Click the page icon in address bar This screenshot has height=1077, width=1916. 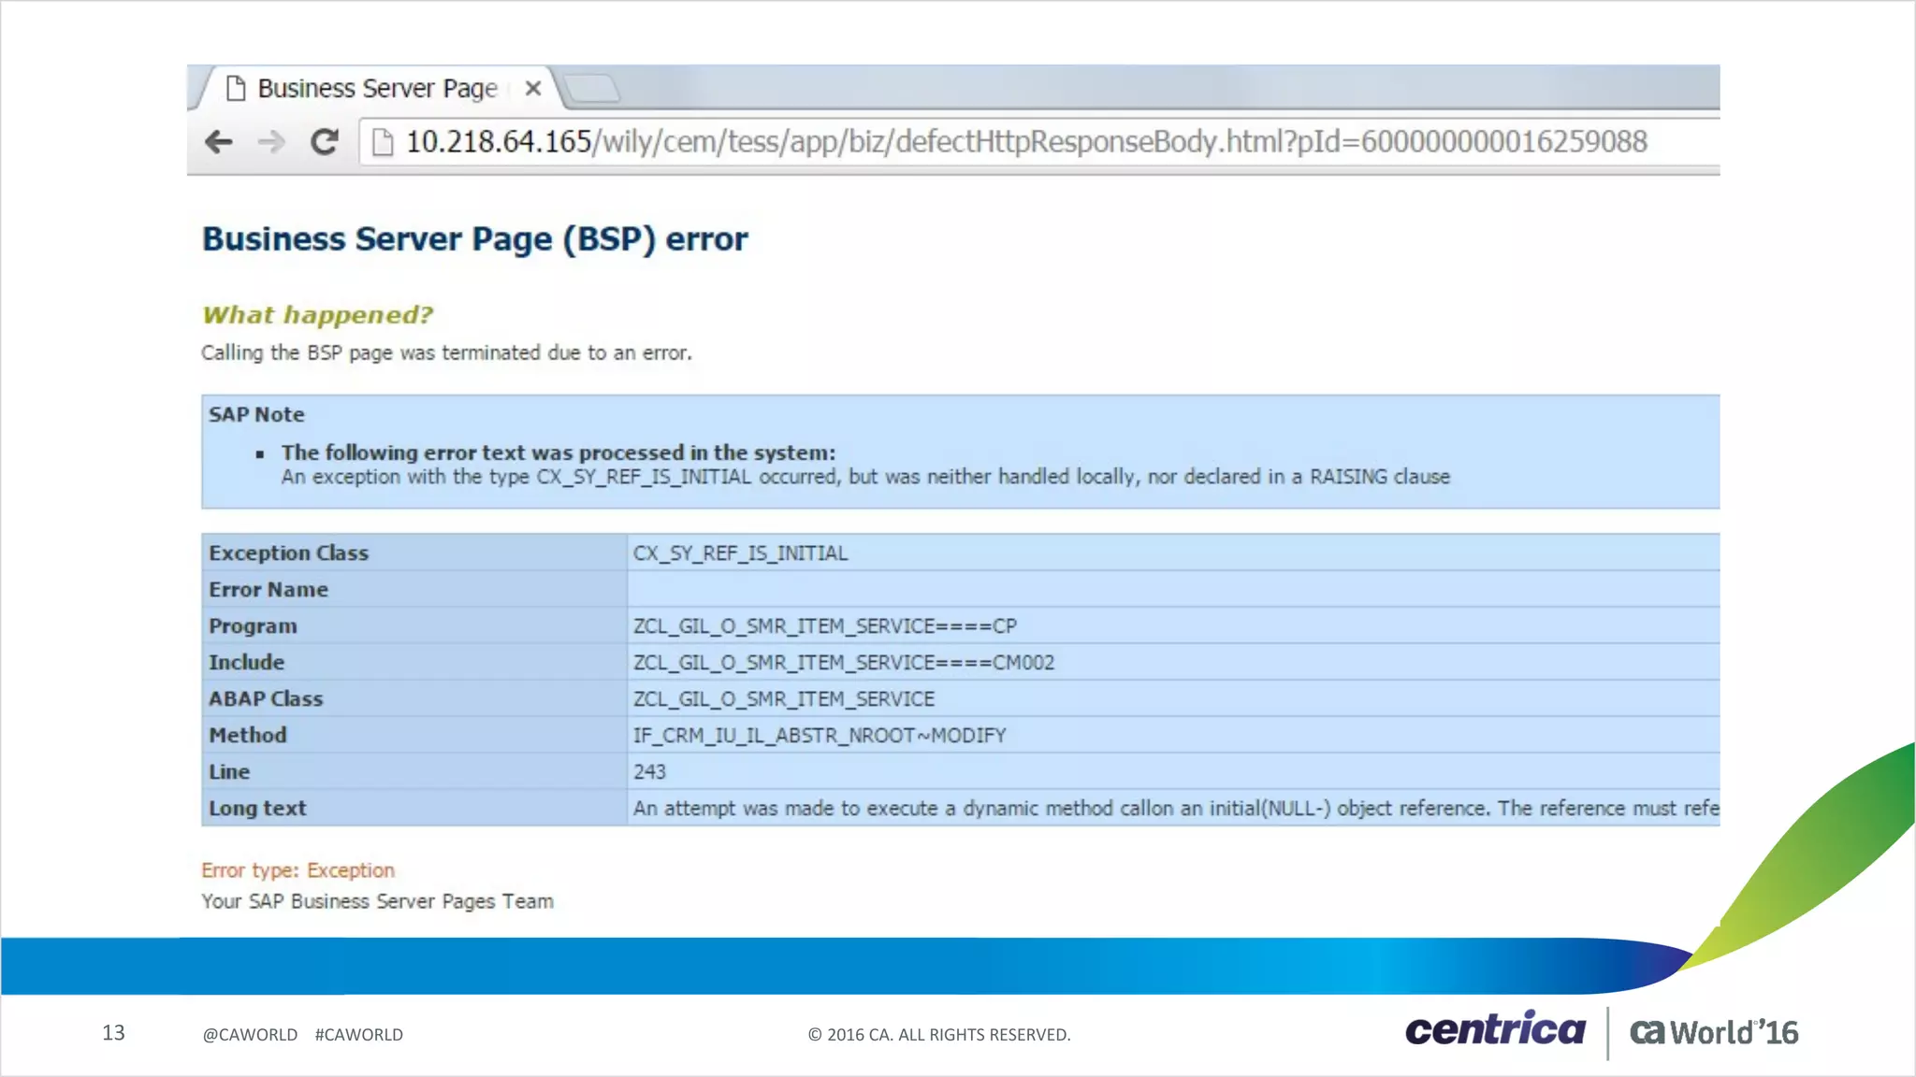click(x=382, y=142)
